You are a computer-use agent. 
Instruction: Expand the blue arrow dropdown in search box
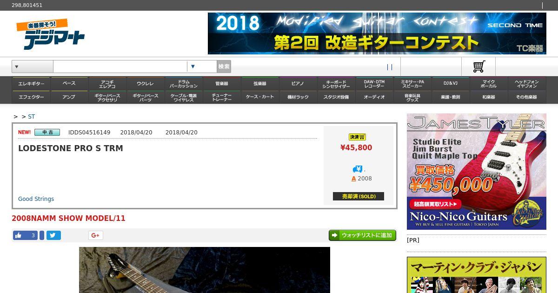193,67
